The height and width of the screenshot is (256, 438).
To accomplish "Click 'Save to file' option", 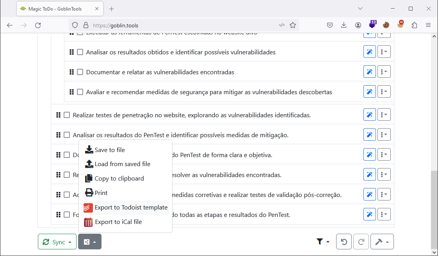I will point(110,150).
